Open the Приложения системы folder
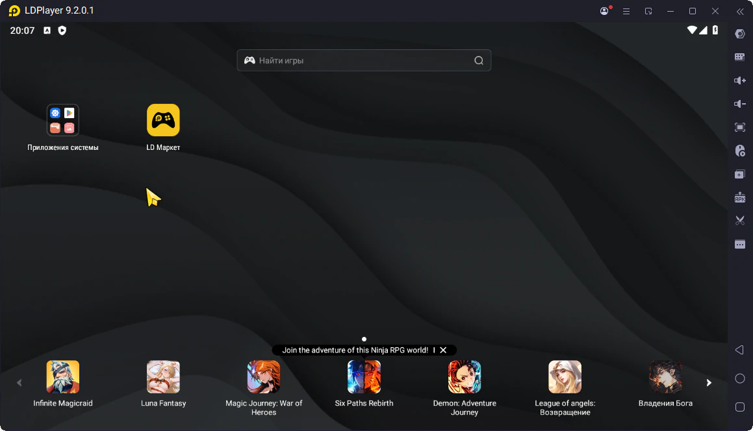Screen dimensions: 753x431 [63, 121]
